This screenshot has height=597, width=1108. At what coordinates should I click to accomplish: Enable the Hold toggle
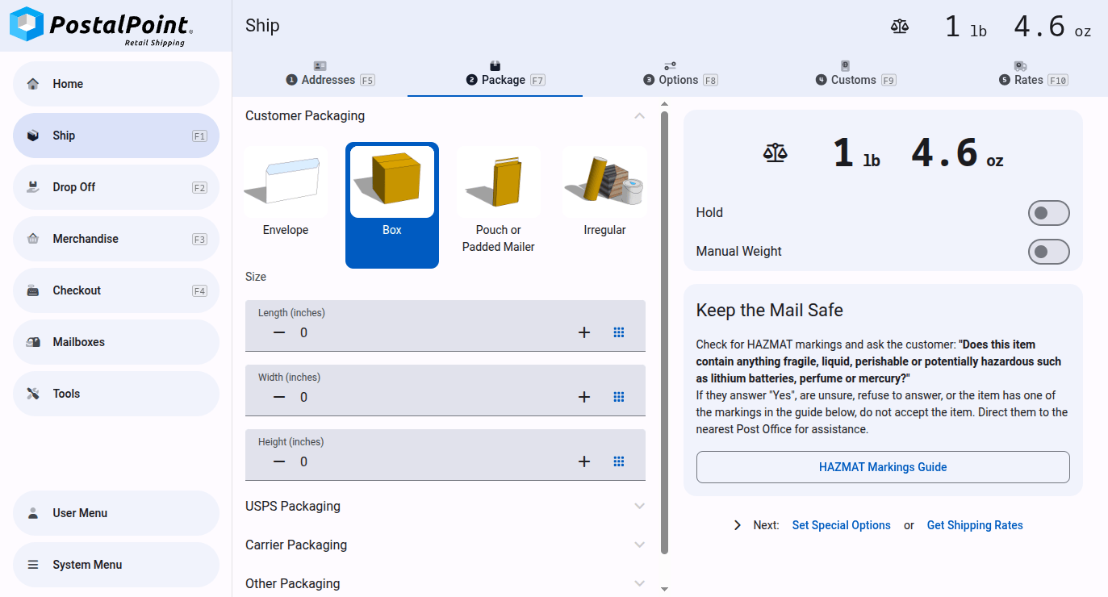[1048, 213]
